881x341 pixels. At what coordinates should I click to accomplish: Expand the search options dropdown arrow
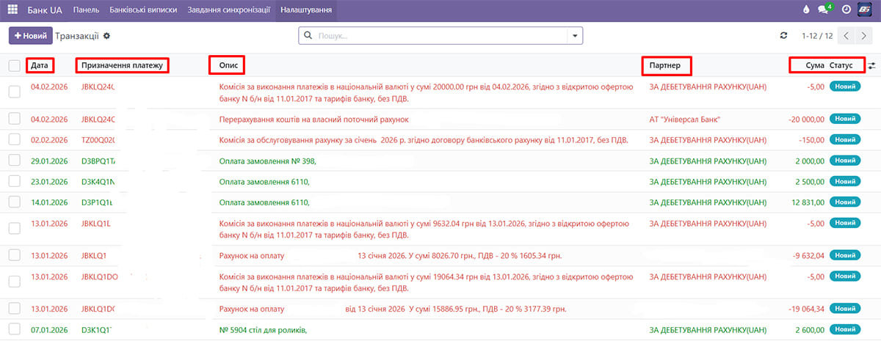tap(575, 35)
